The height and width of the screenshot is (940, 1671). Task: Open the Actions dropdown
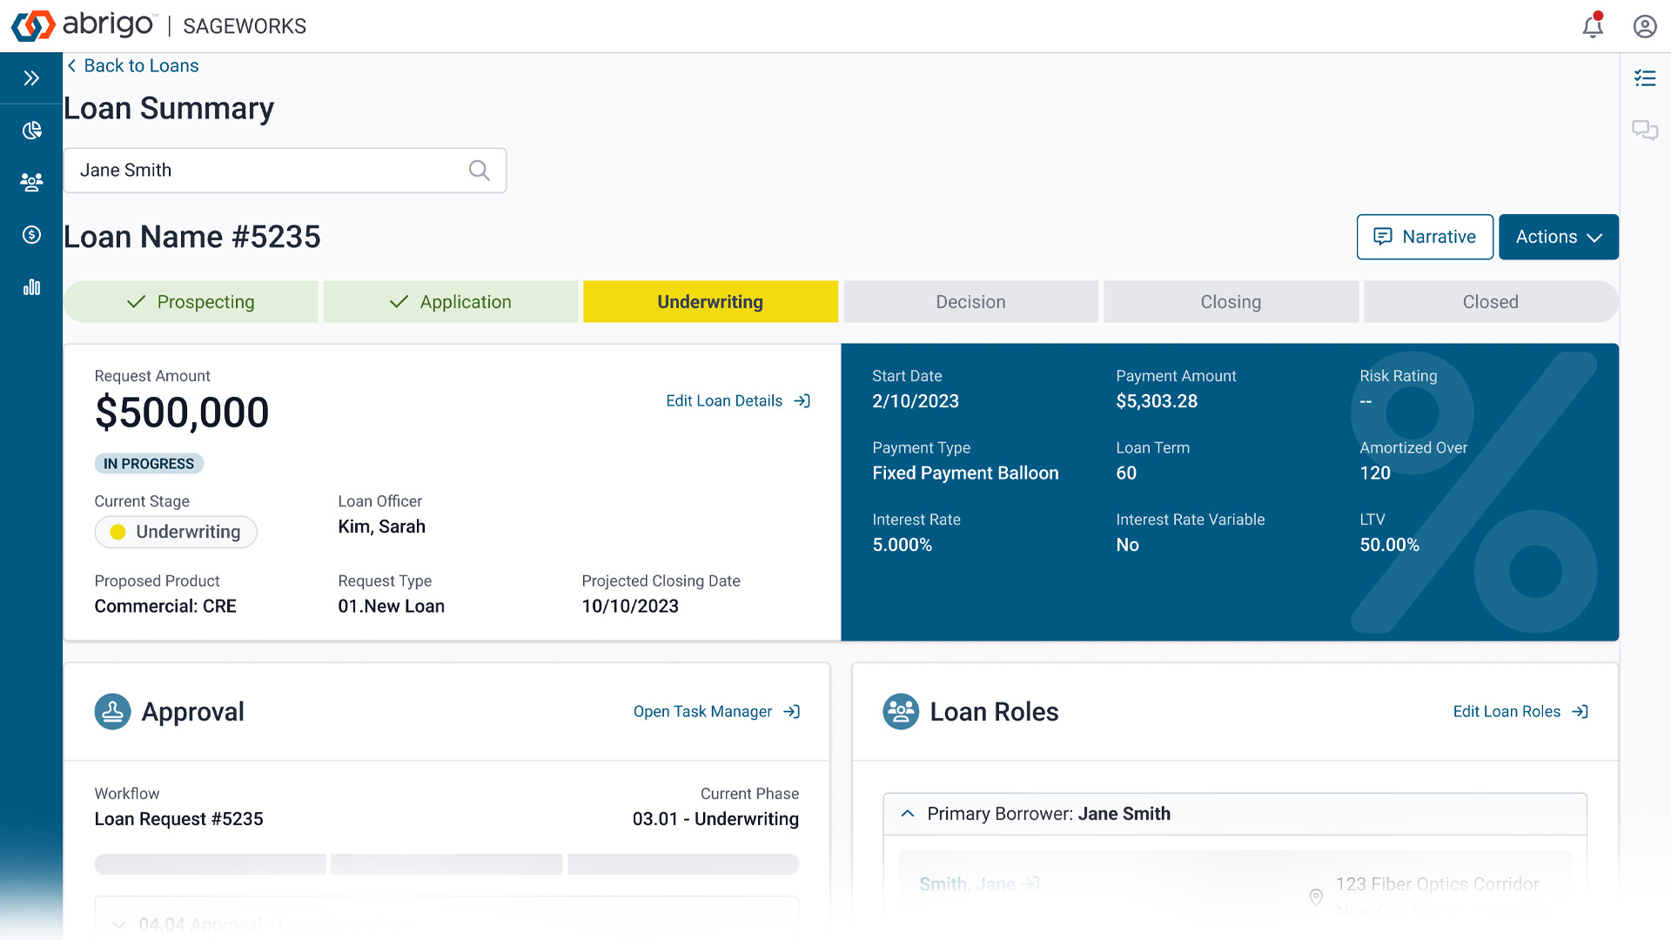click(1558, 237)
